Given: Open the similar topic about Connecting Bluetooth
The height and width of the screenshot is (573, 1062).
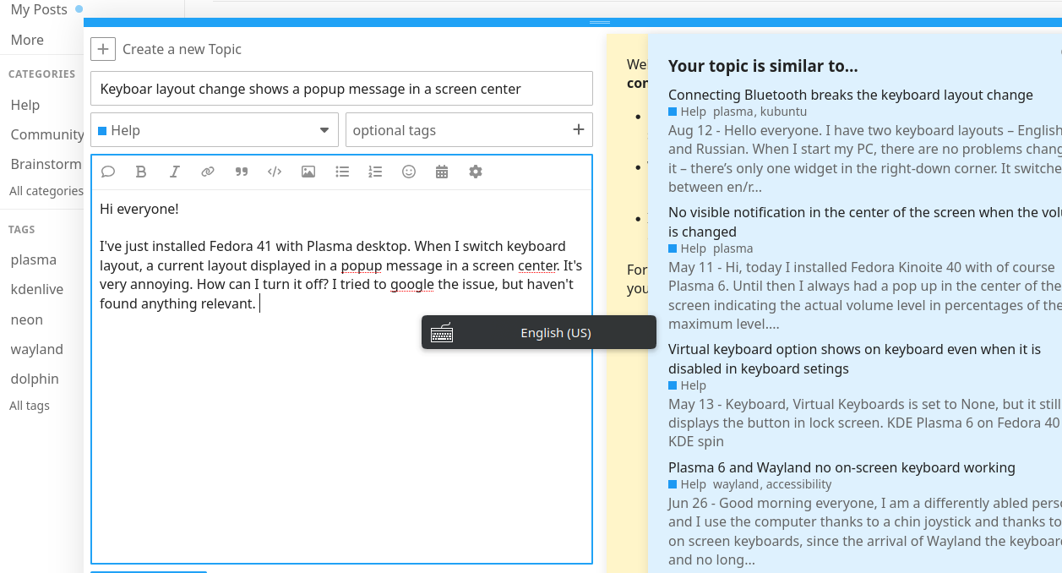Looking at the screenshot, I should coord(851,95).
